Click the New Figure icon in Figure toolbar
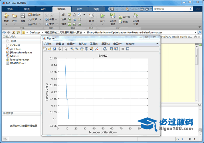Screen dimensions: 204x143 tap(45, 49)
